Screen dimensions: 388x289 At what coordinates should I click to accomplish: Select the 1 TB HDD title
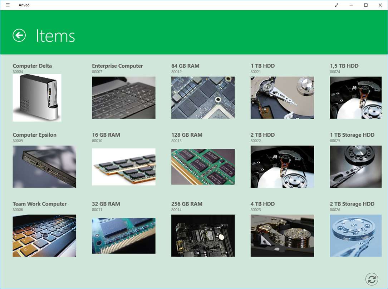[x=262, y=66]
